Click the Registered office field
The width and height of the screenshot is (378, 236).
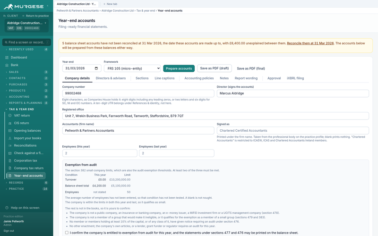coord(215,116)
